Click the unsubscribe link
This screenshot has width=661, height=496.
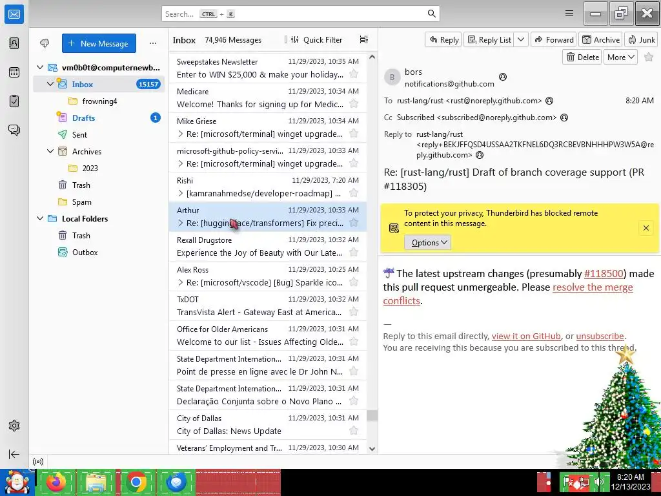pyautogui.click(x=600, y=336)
